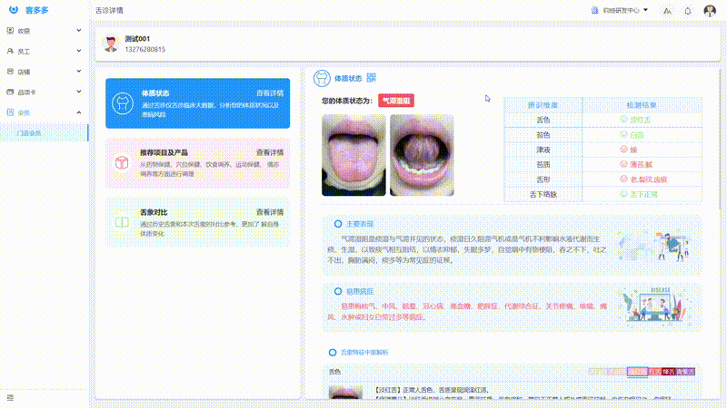Select 门店会员 submenu item
The height and width of the screenshot is (408, 727).
click(44, 132)
